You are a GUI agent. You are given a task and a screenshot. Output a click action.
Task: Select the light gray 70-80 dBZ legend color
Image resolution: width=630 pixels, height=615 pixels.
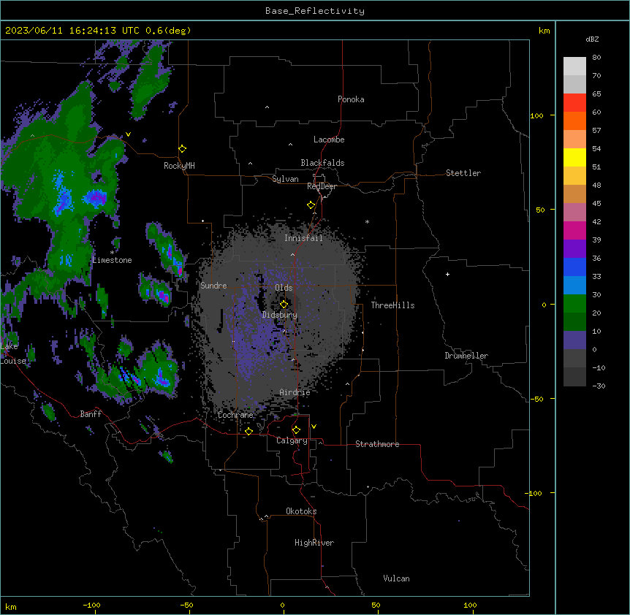point(574,66)
